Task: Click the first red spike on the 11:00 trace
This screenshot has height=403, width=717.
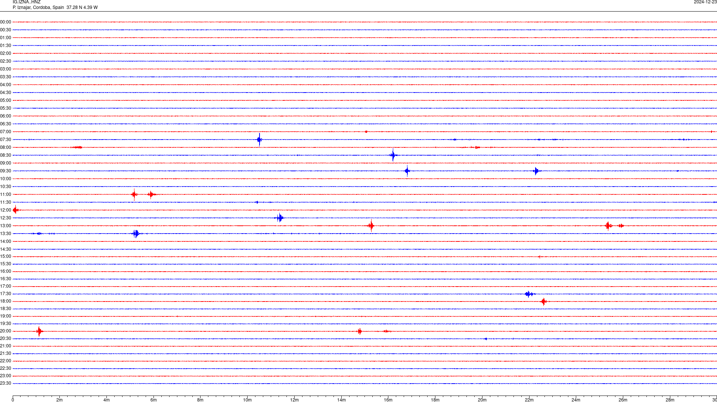Action: [134, 194]
